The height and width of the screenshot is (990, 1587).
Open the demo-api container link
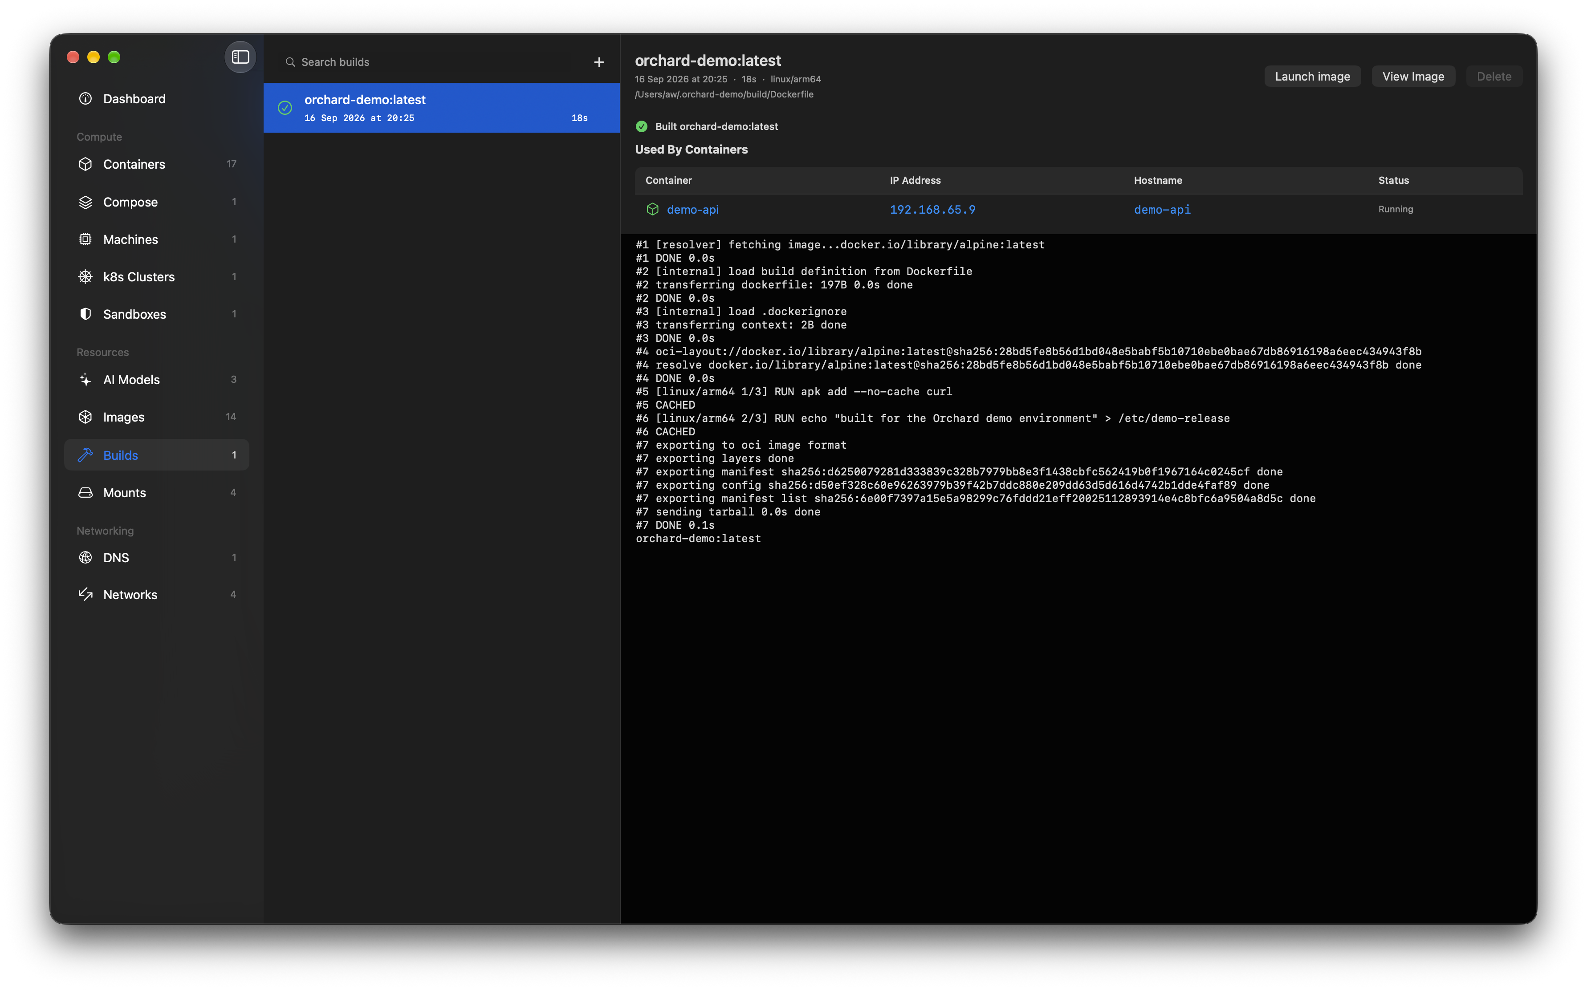click(692, 209)
